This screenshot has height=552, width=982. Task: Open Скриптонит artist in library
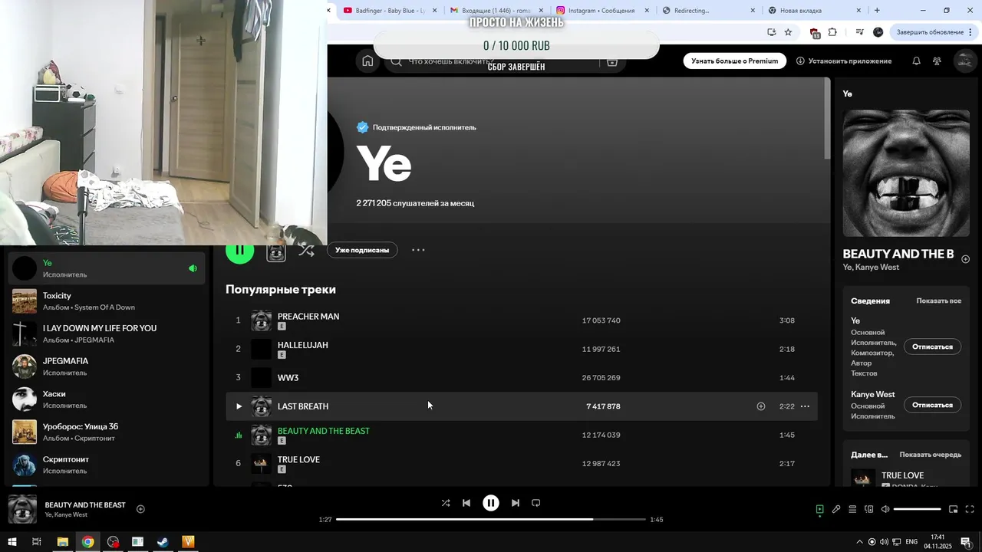pos(107,465)
